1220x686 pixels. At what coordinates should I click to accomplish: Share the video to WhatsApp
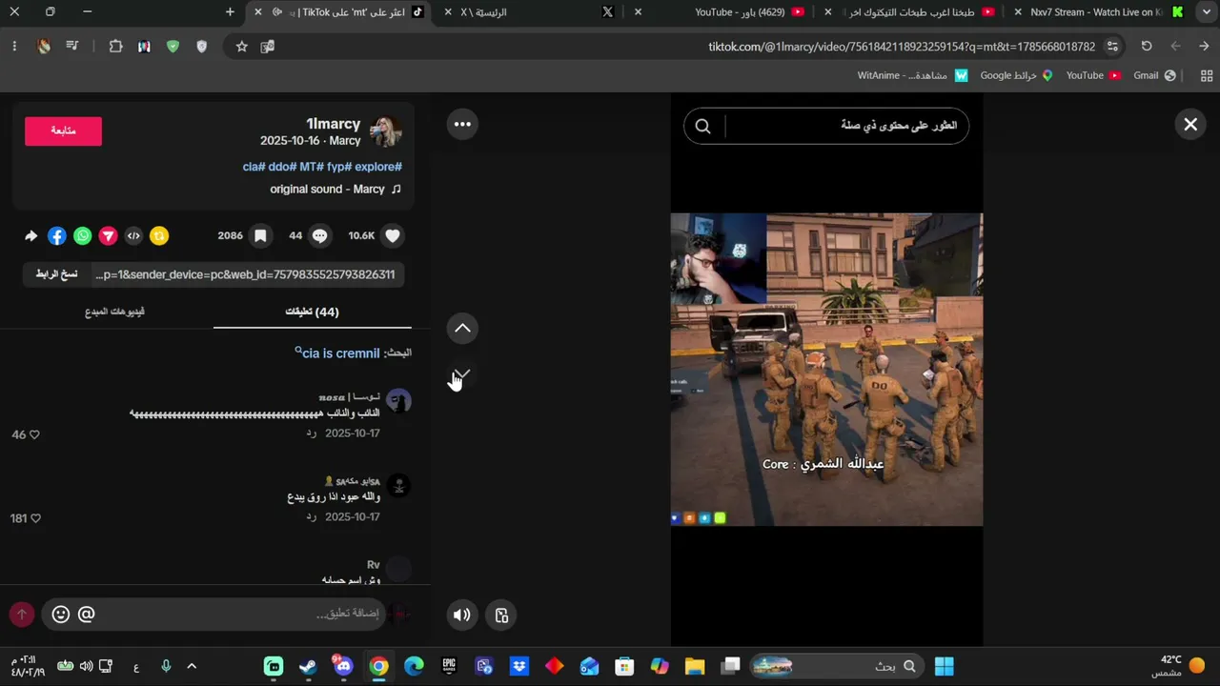click(83, 236)
